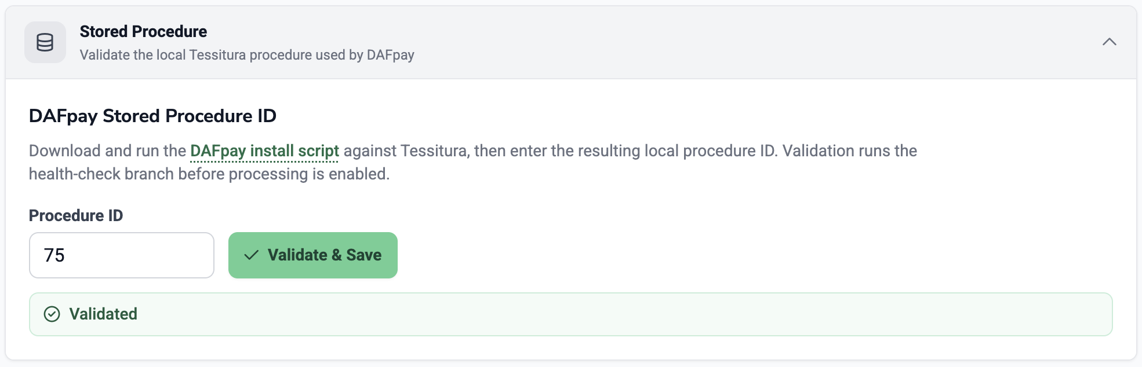Select the Procedure ID field label
This screenshot has height=367, width=1142.
[76, 215]
